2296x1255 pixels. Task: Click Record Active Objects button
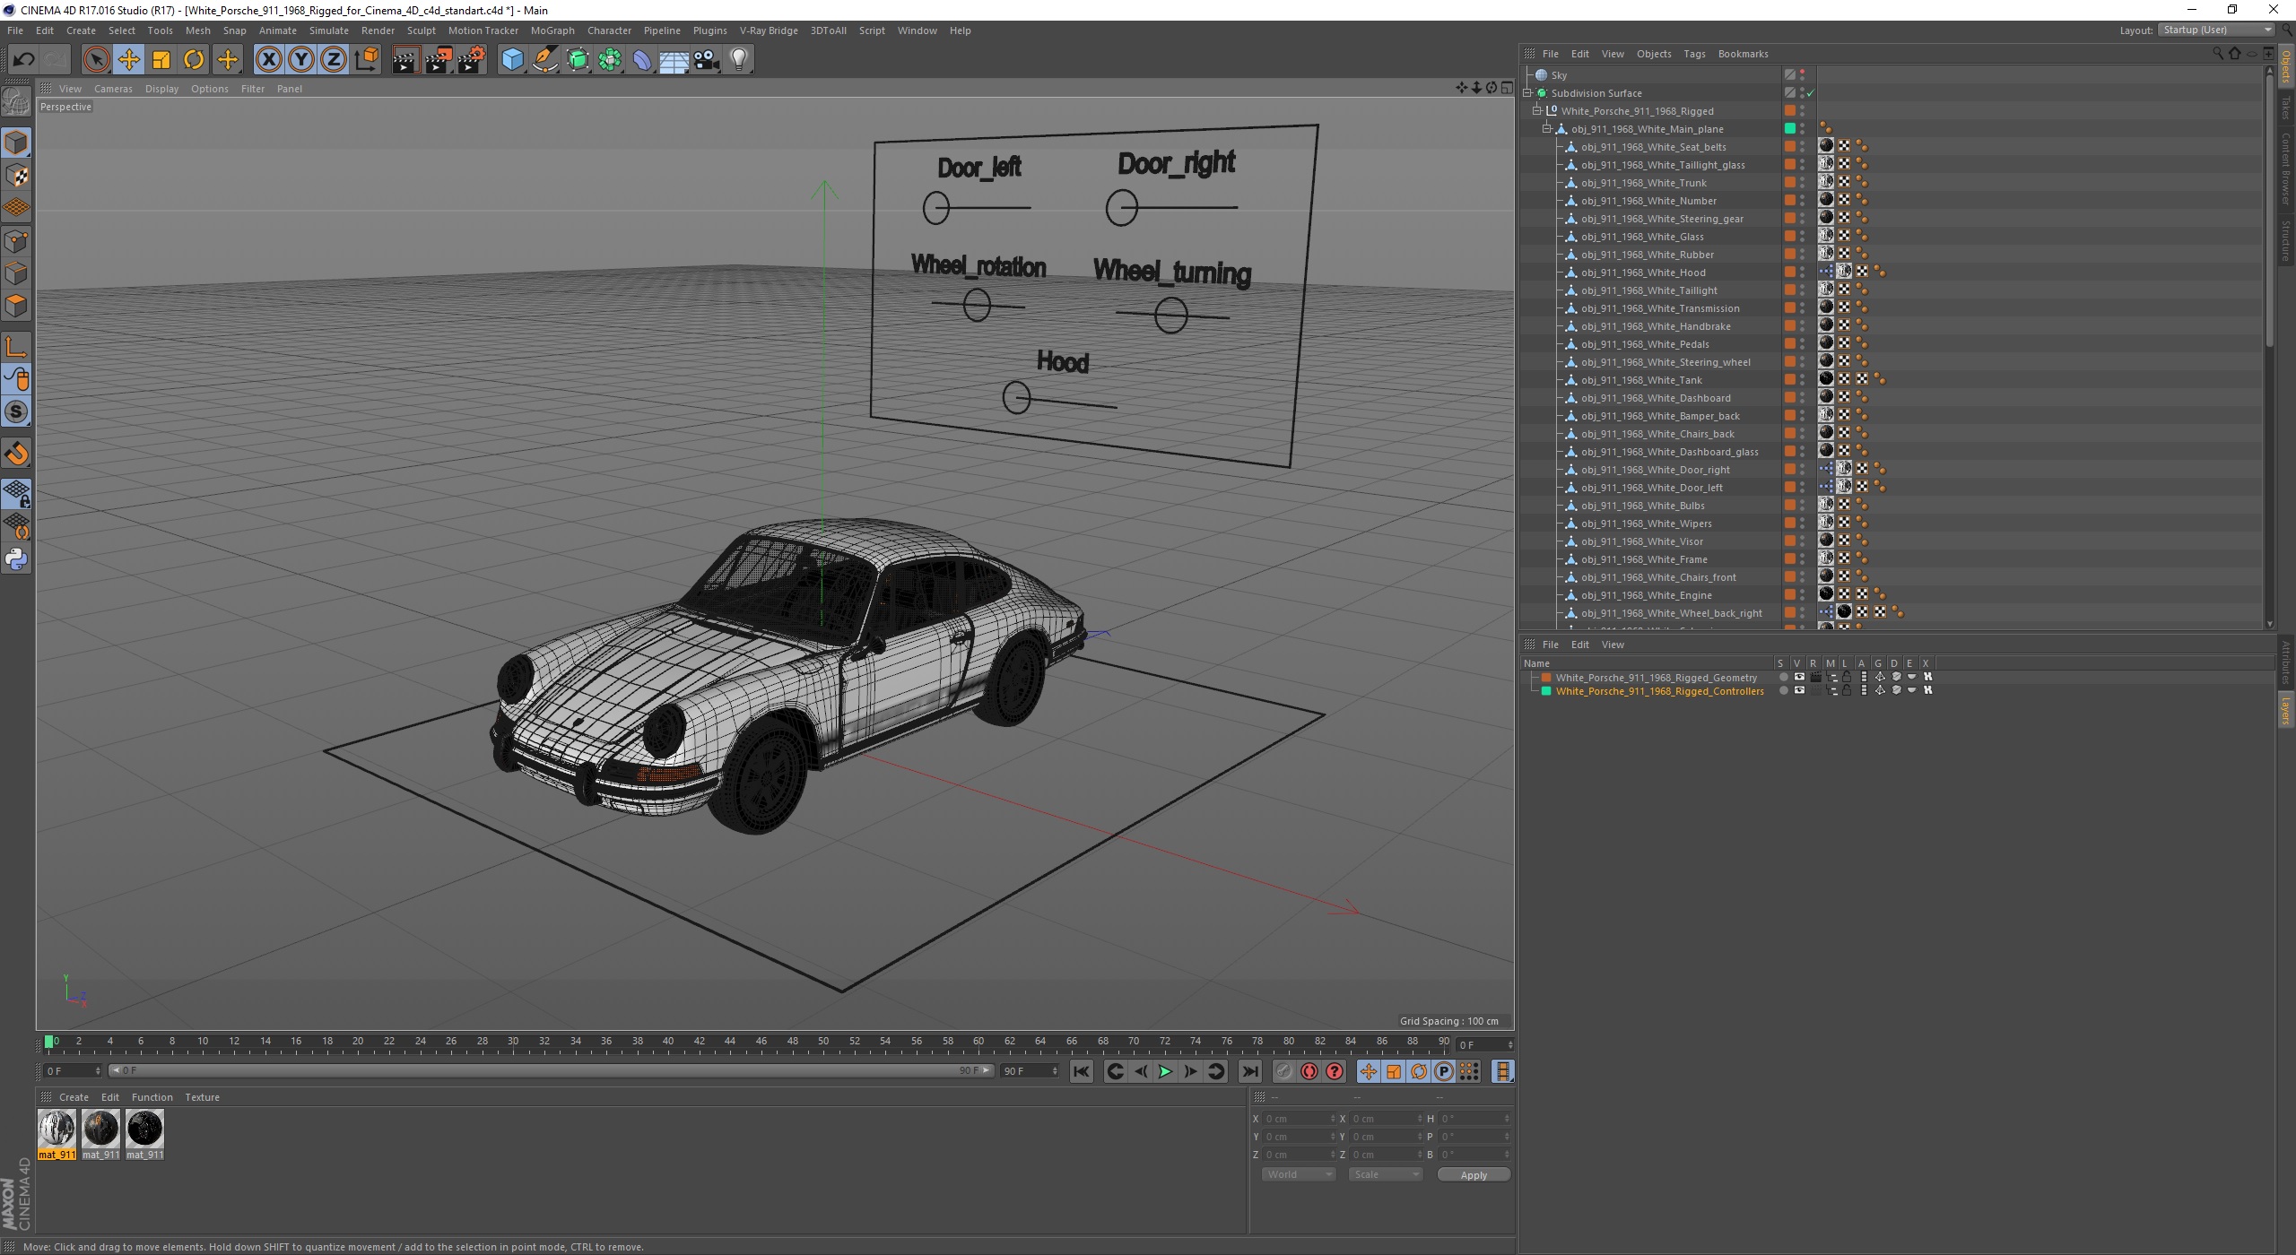1284,1071
